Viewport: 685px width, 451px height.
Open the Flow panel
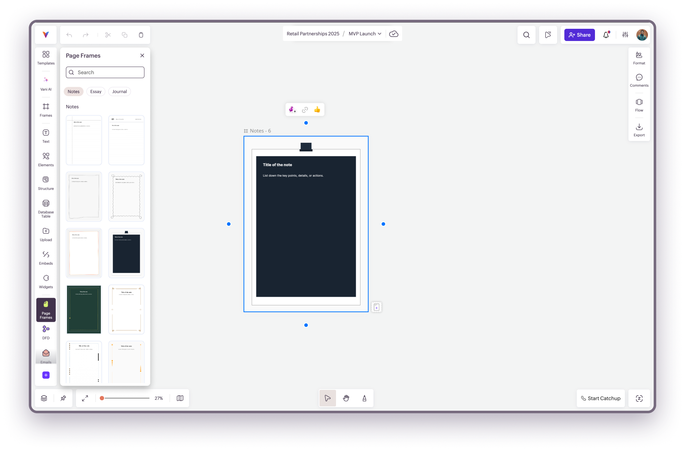click(639, 105)
